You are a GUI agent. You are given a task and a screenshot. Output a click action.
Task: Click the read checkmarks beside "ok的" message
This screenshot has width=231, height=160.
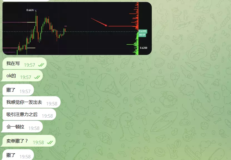click(x=37, y=77)
